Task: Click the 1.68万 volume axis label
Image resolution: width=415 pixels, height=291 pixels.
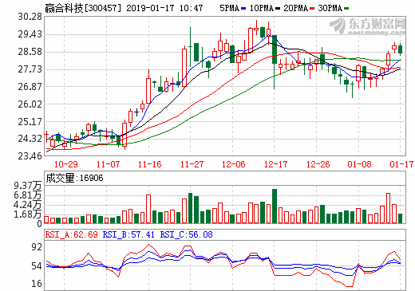Action: pos(28,214)
